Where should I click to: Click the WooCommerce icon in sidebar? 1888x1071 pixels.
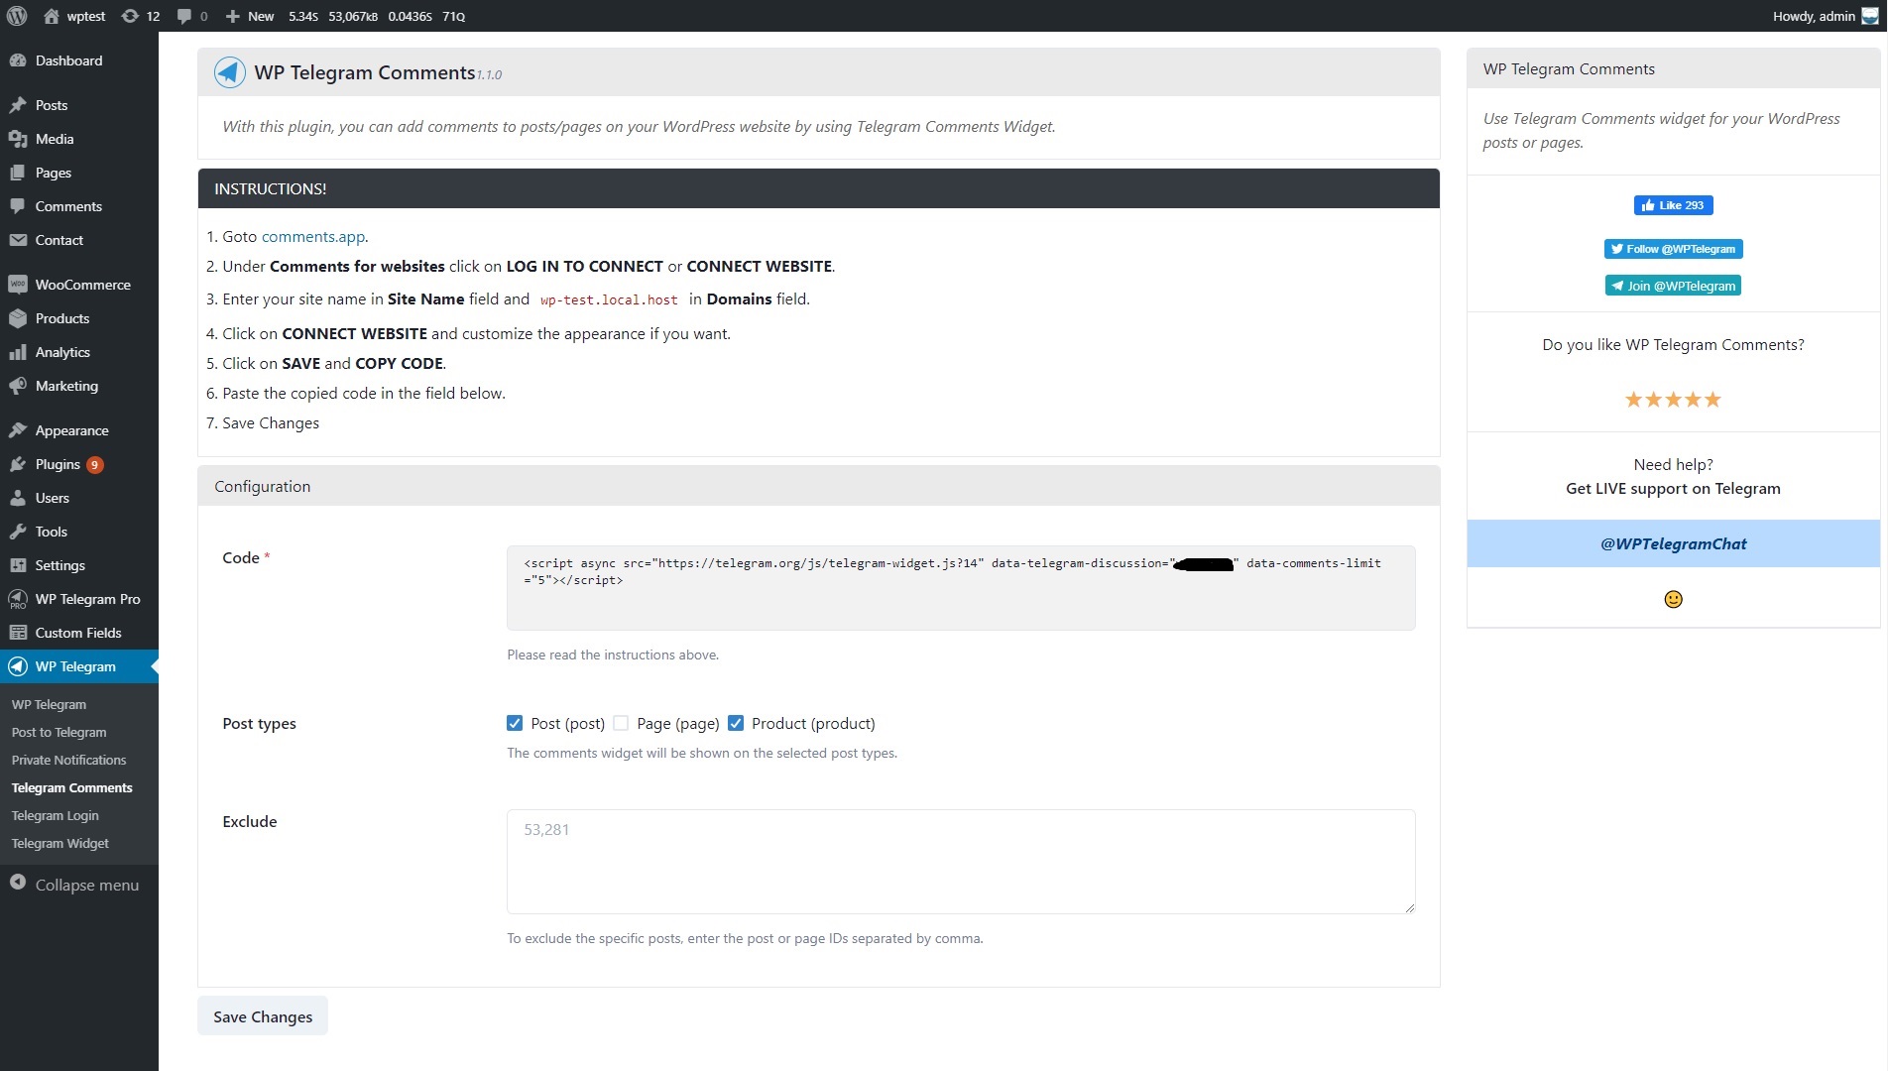click(x=18, y=285)
